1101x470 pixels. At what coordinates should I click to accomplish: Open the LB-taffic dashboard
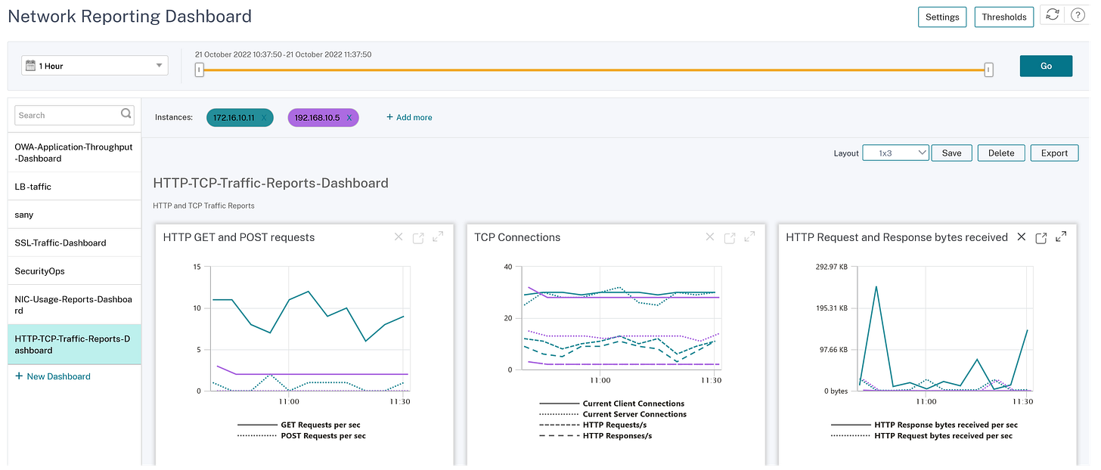(x=74, y=186)
